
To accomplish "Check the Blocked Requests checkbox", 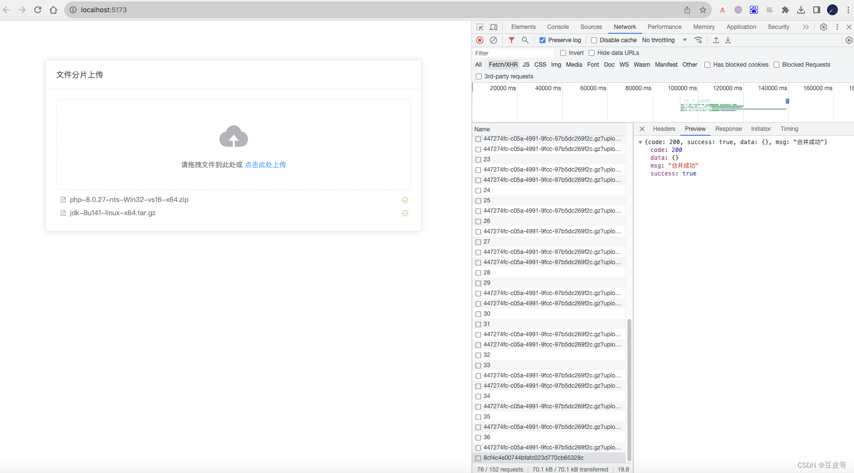I will click(x=776, y=65).
